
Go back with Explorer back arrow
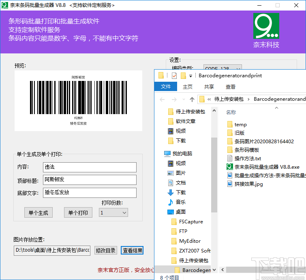pos(162,100)
